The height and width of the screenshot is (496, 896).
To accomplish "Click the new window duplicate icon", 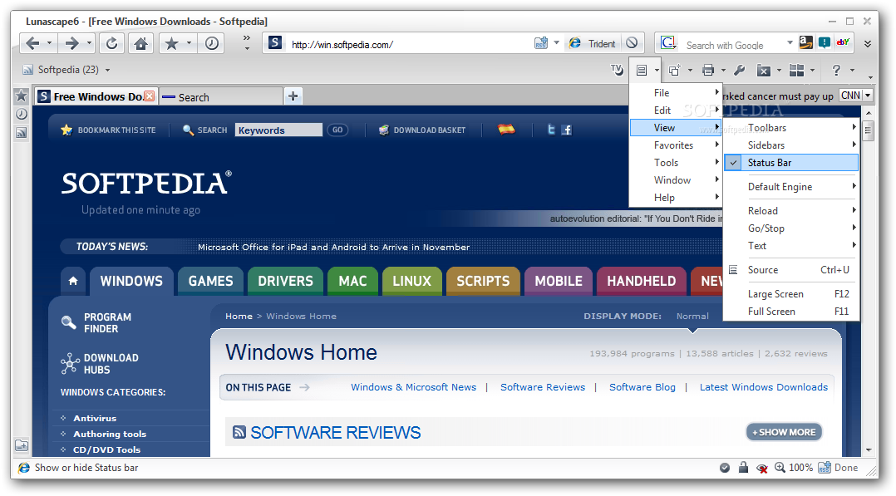I will point(675,71).
